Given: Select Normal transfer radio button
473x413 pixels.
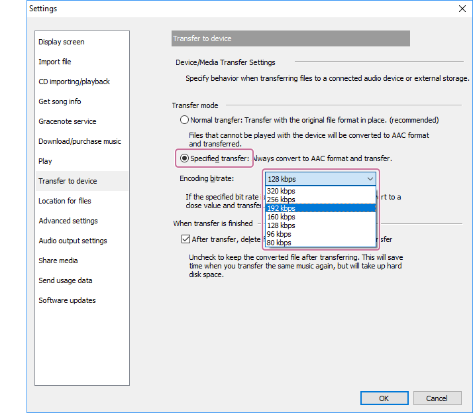Looking at the screenshot, I should (x=185, y=120).
